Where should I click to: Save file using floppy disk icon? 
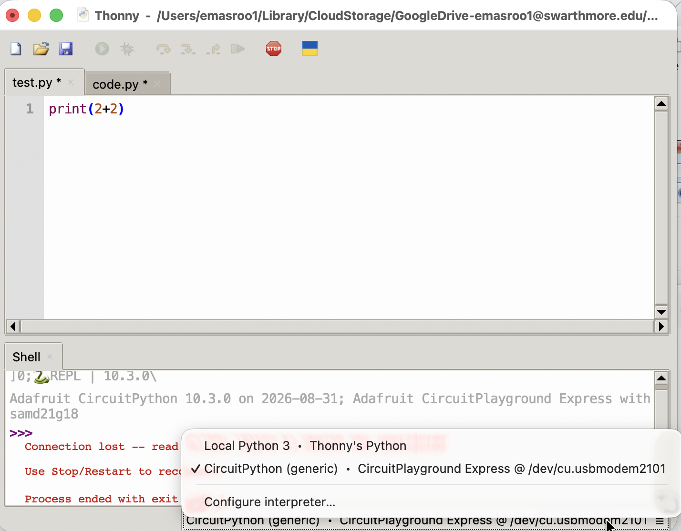[66, 49]
